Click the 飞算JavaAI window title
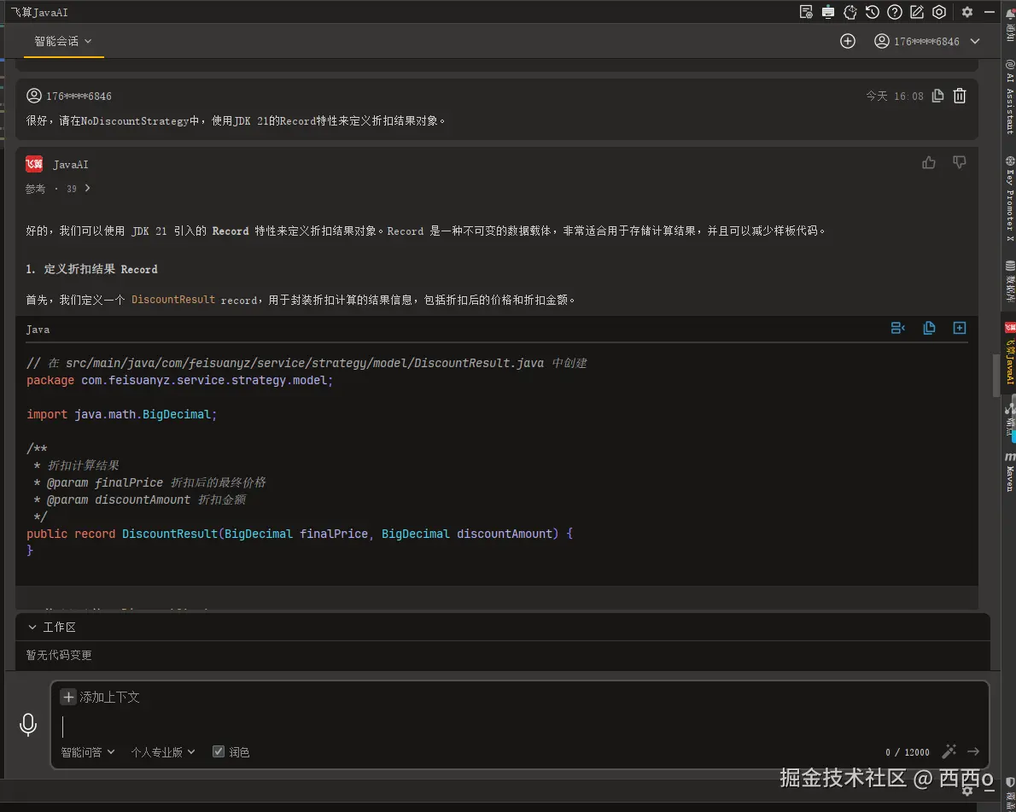Image resolution: width=1016 pixels, height=812 pixels. tap(39, 12)
